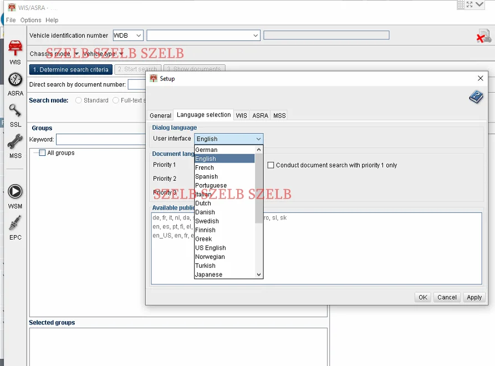The width and height of the screenshot is (495, 366).
Task: Choose Norwegian from the language list
Action: click(224, 257)
